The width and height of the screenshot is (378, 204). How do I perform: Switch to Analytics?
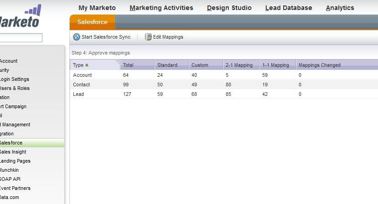(340, 8)
